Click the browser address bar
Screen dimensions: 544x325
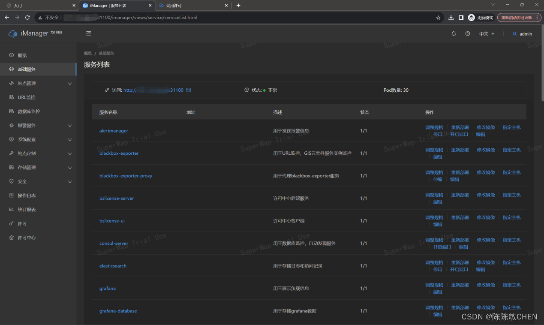click(240, 18)
